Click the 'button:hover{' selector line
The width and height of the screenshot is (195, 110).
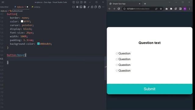point(16,55)
